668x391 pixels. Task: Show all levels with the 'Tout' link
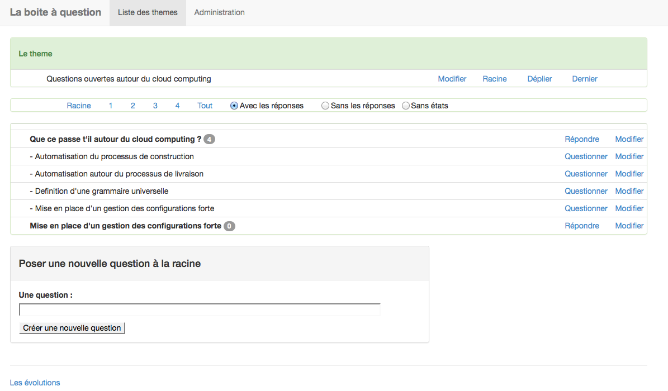tap(205, 106)
